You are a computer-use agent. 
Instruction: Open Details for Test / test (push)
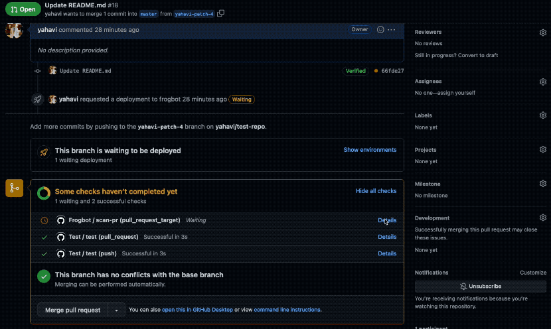pos(387,253)
